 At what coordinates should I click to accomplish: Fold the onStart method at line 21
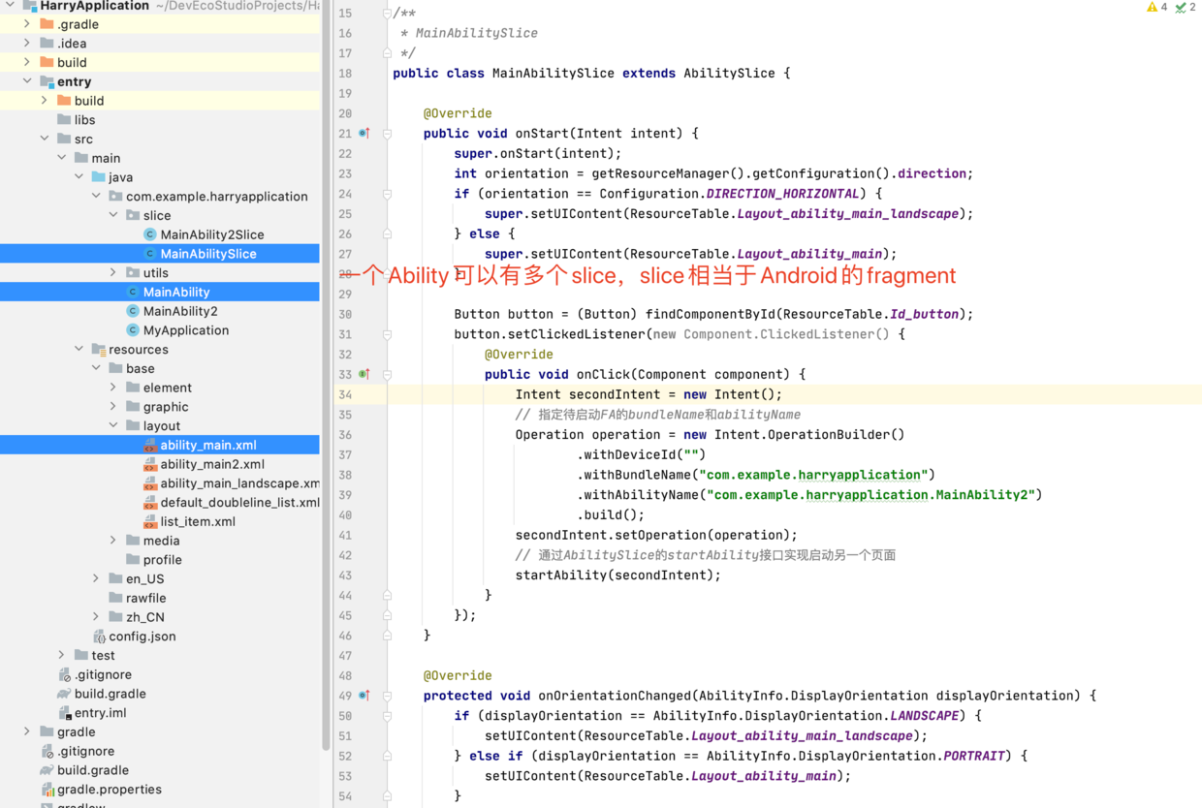pos(387,134)
